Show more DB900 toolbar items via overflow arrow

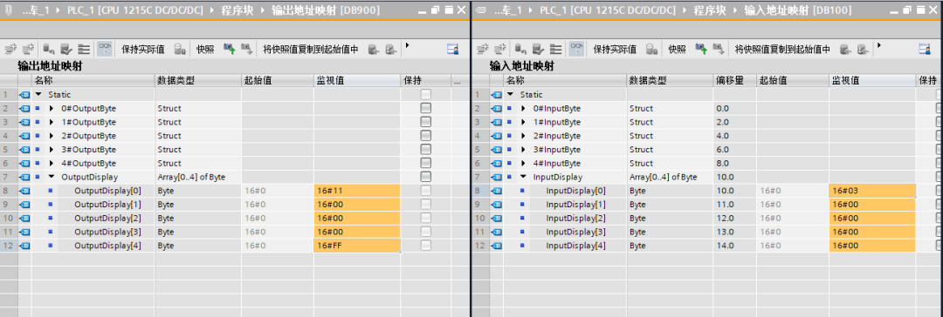[x=407, y=45]
